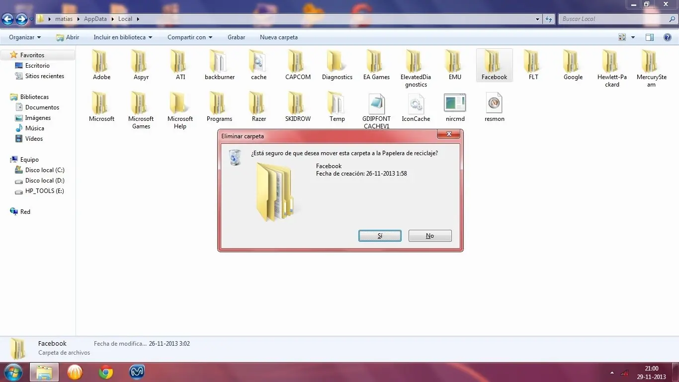Select the GDIPFONTCACHEV1 file
Viewport: 679px width, 382px height.
click(376, 110)
